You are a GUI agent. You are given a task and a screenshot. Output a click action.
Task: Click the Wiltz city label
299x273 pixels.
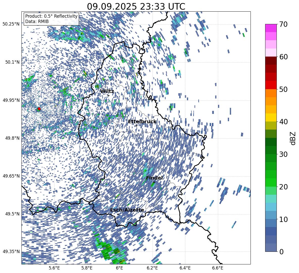(107, 91)
